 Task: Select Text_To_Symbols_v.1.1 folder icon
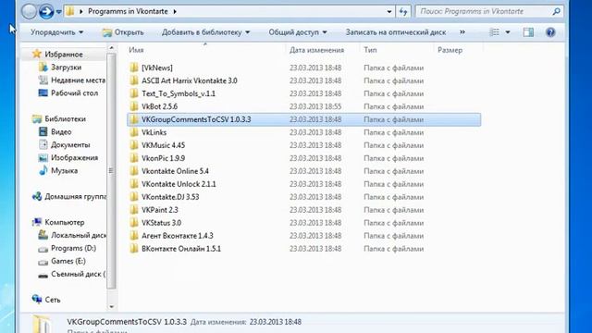[133, 93]
